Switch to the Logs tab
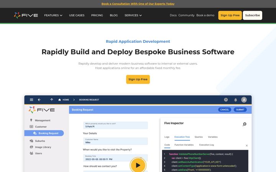 167,137
